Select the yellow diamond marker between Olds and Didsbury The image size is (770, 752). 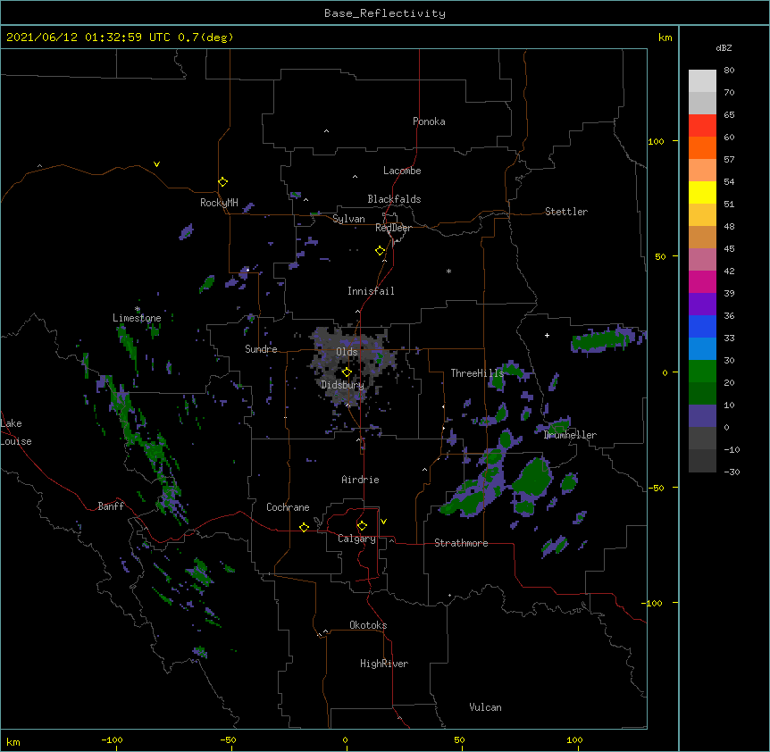coord(347,372)
